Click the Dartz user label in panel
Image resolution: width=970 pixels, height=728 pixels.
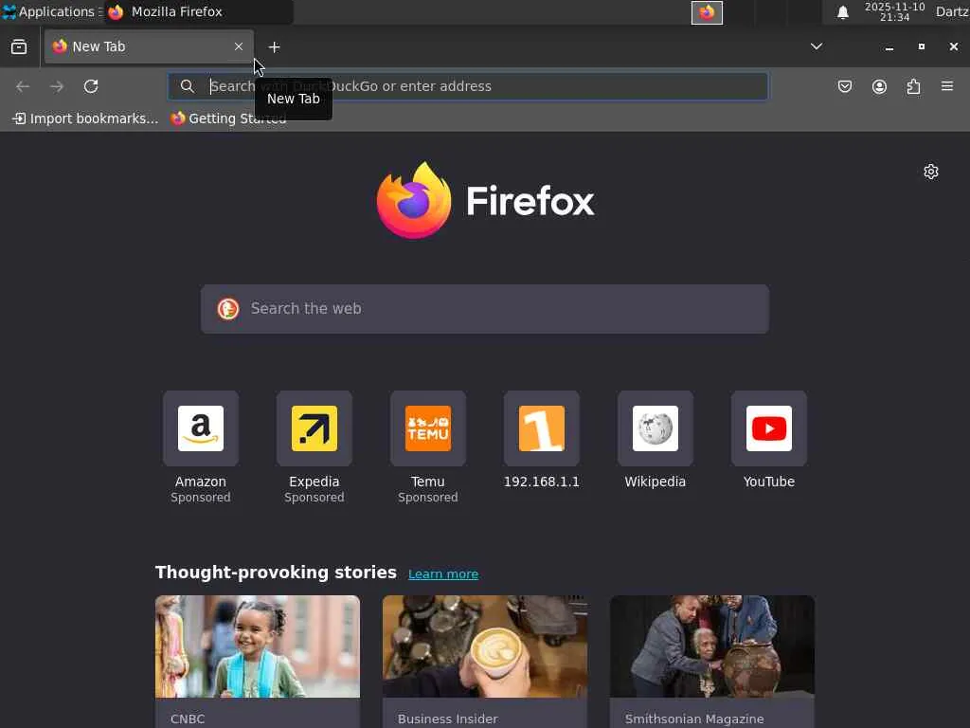tap(952, 11)
